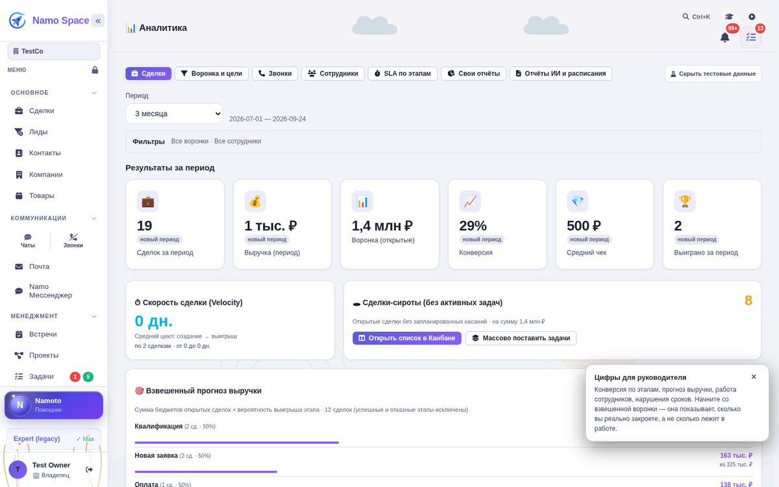Viewport: 779px width, 487px height.
Task: Click the Квалификация forecast progress bar
Action: click(237, 442)
